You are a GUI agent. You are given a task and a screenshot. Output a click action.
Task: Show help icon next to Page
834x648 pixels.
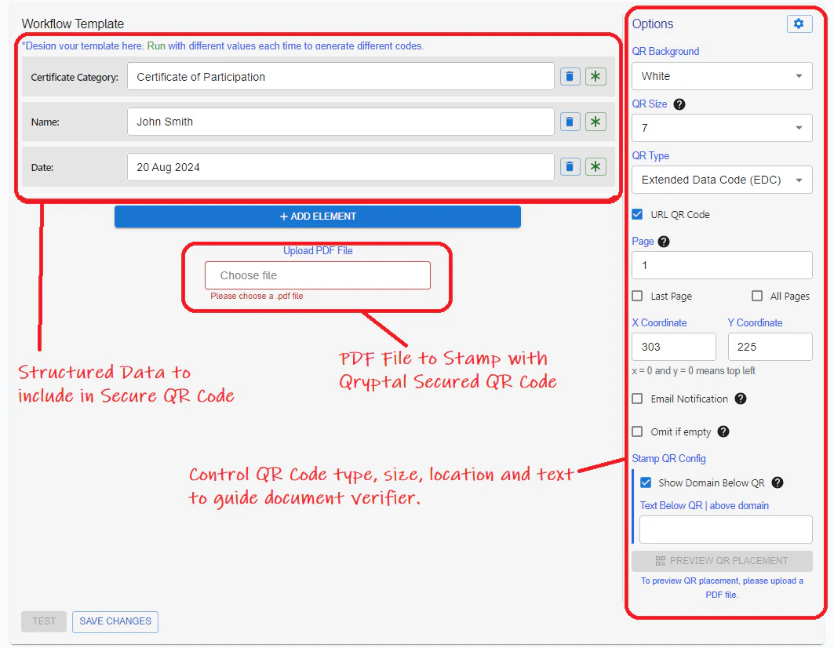click(x=664, y=242)
